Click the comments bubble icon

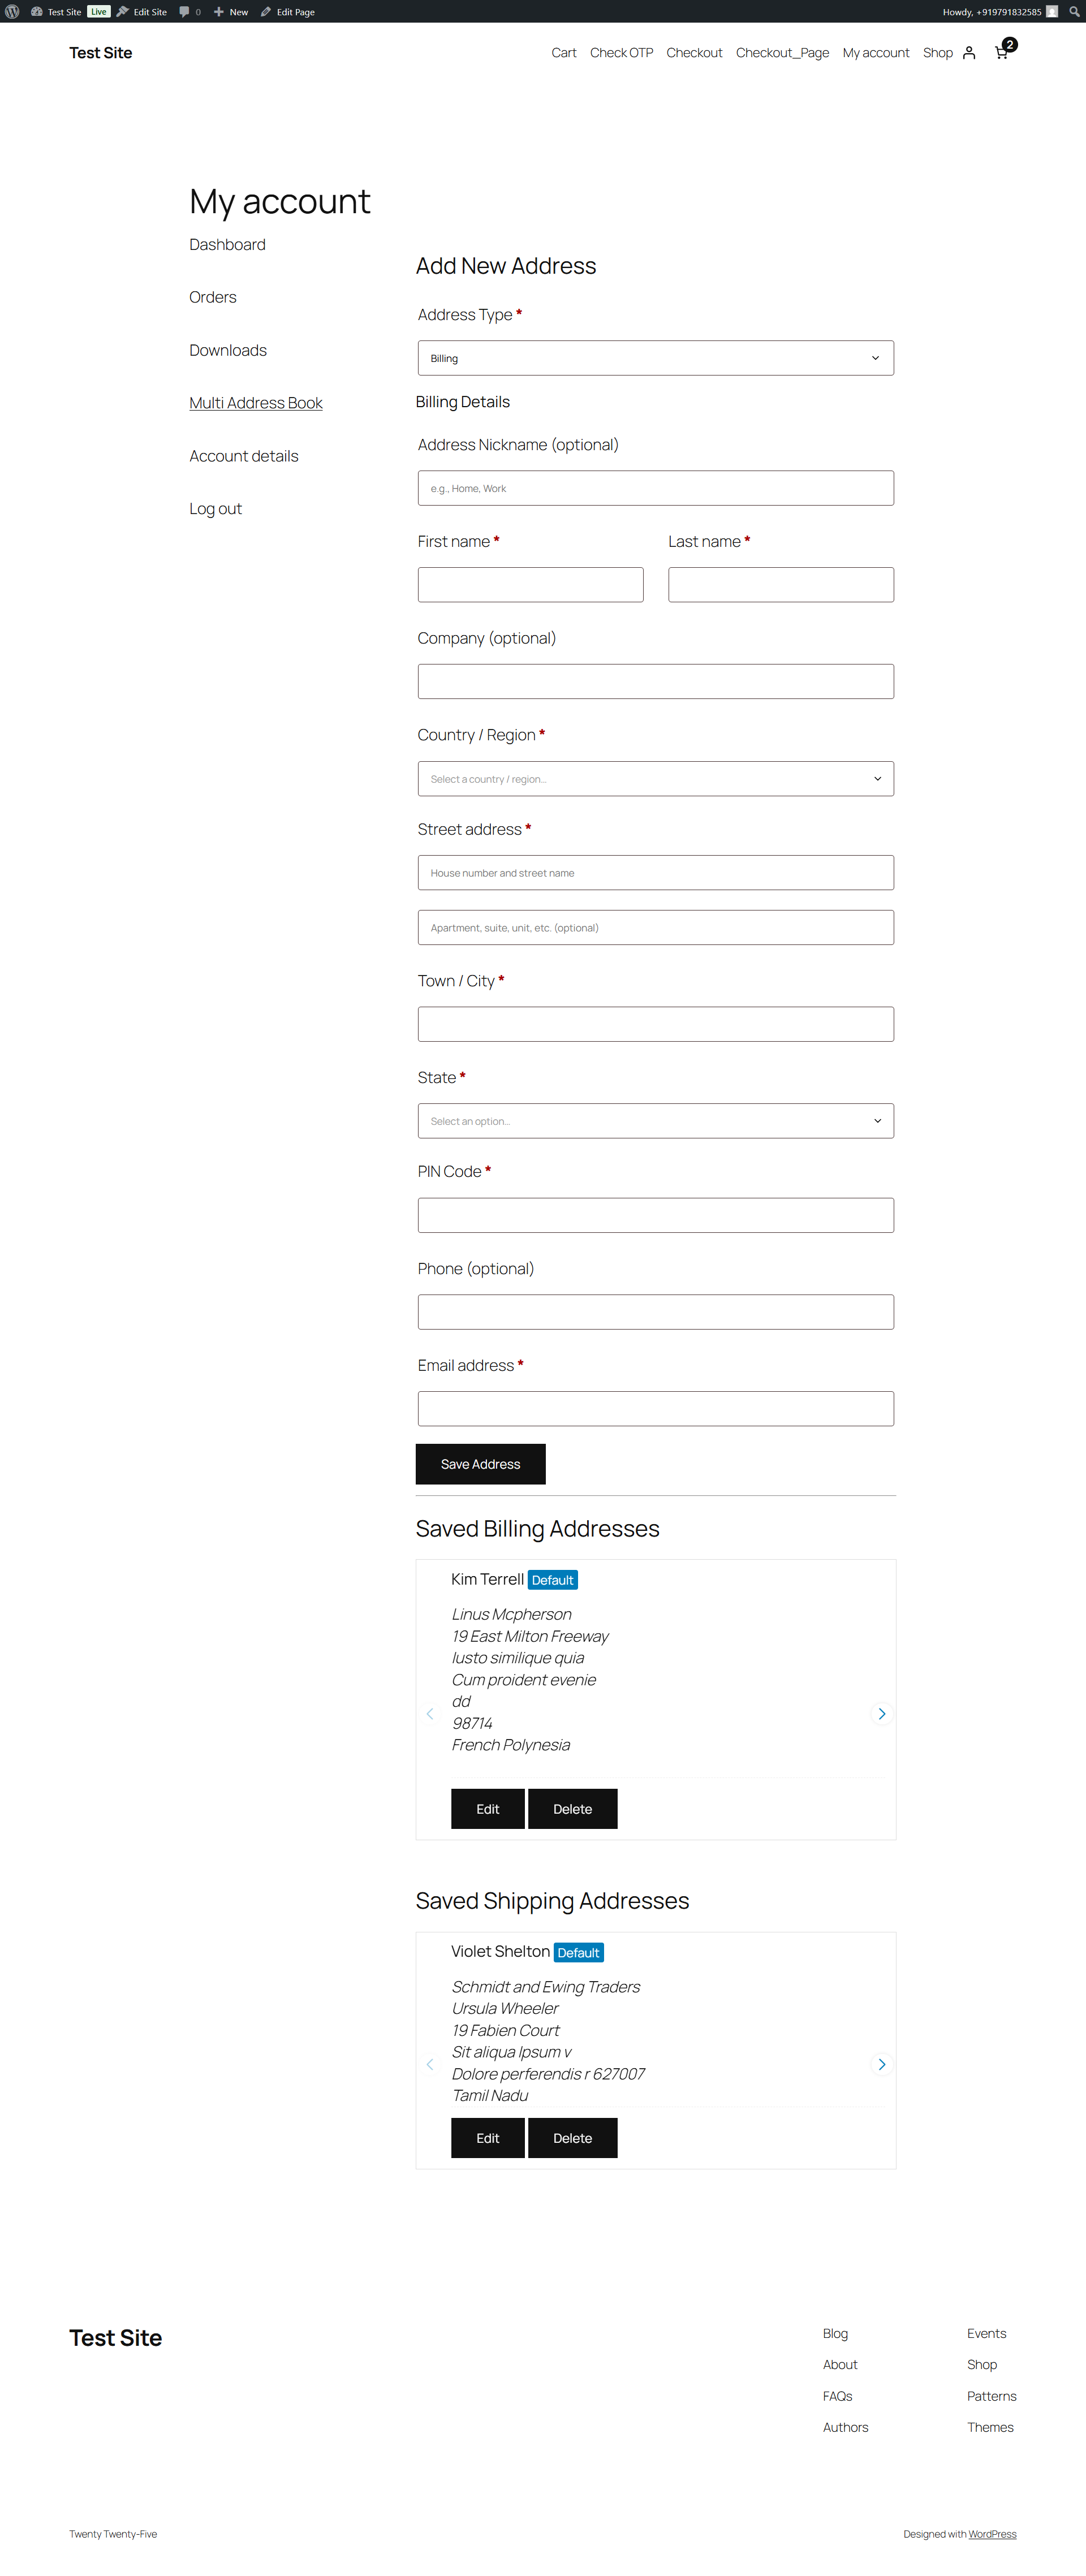[x=185, y=12]
